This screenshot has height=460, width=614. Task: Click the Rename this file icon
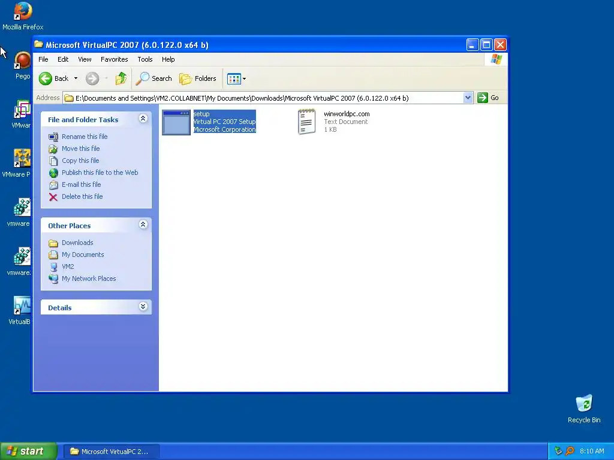coord(53,137)
